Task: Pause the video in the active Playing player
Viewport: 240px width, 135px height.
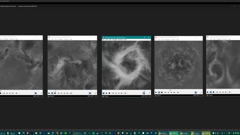Action: 106,93
